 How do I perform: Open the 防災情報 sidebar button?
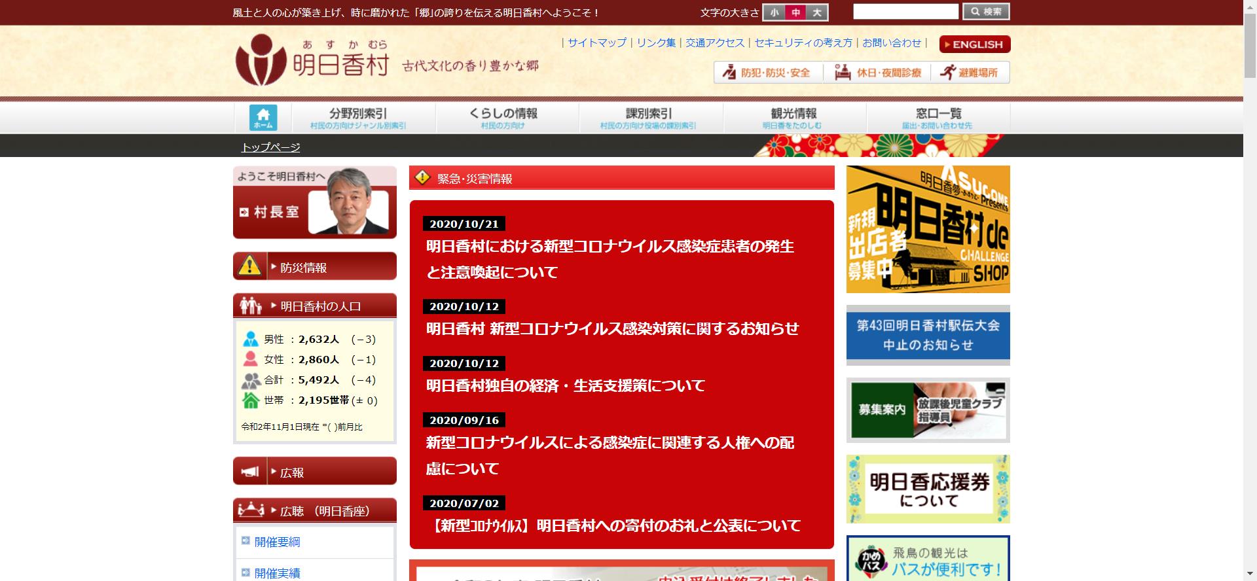coord(315,266)
